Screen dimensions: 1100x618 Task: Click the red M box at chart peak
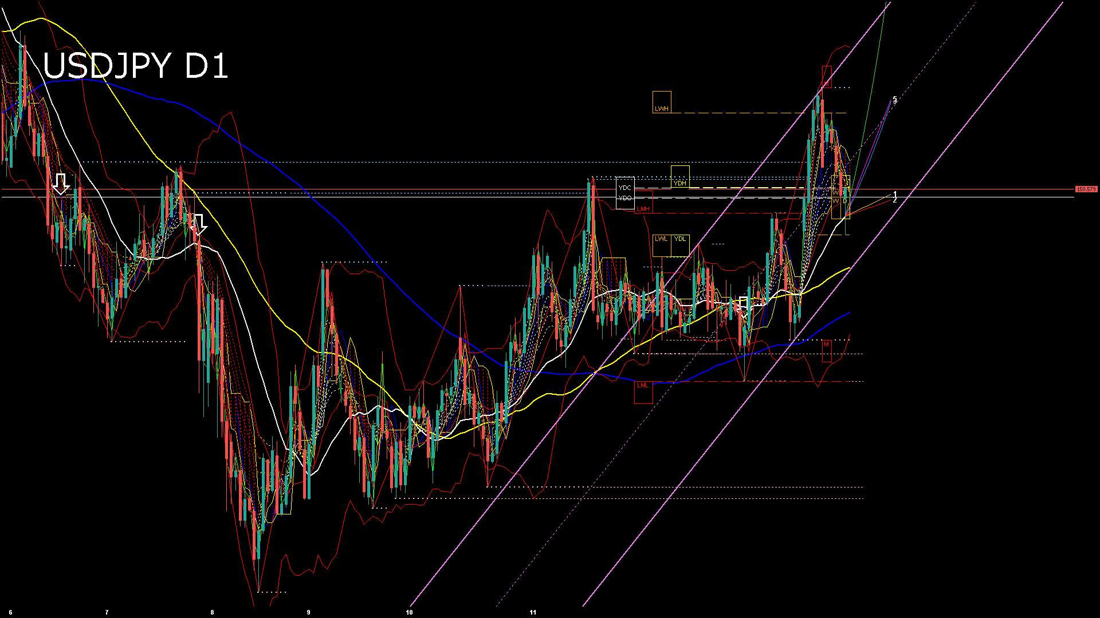(827, 76)
